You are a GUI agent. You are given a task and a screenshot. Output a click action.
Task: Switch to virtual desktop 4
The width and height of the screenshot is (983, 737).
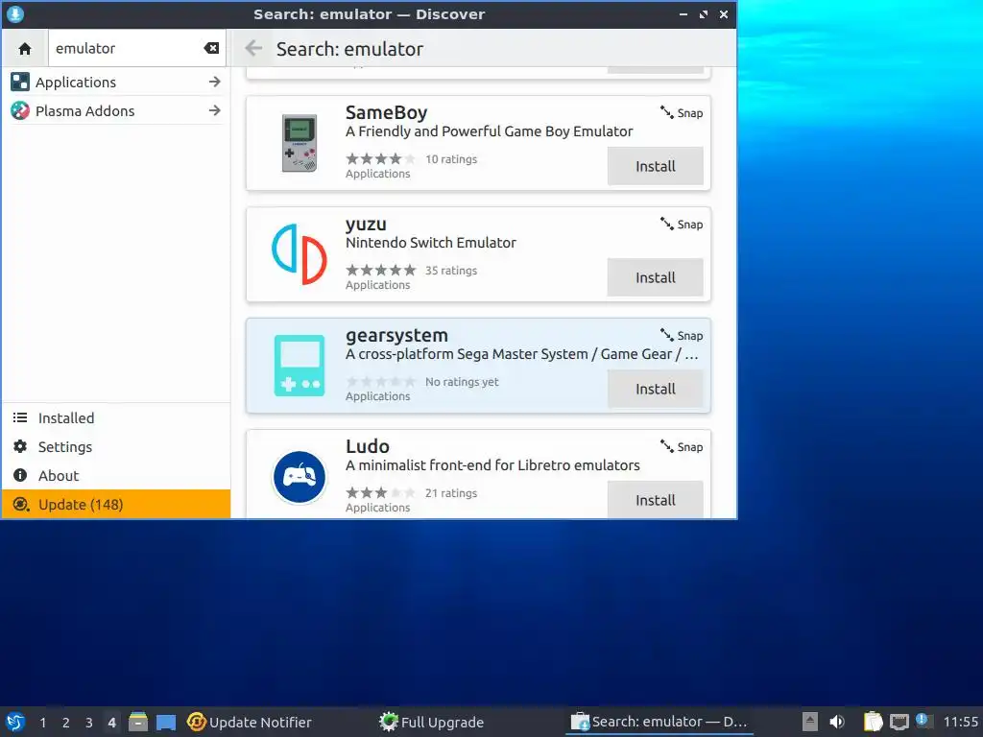tap(111, 723)
